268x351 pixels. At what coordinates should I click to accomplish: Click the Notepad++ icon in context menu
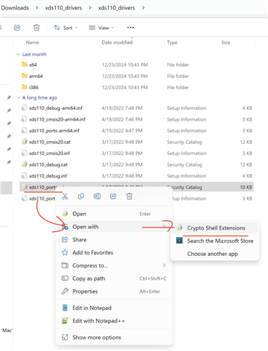[65, 321]
